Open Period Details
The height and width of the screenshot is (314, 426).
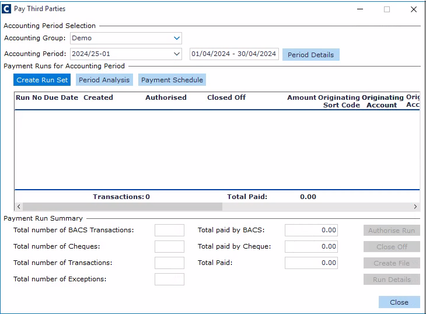point(311,55)
